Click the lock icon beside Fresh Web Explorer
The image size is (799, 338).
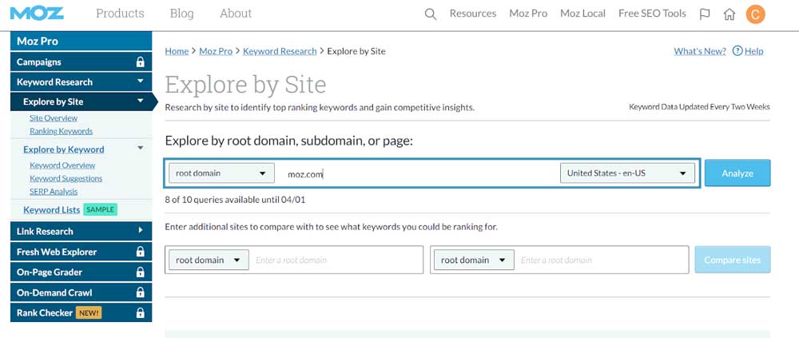(140, 252)
